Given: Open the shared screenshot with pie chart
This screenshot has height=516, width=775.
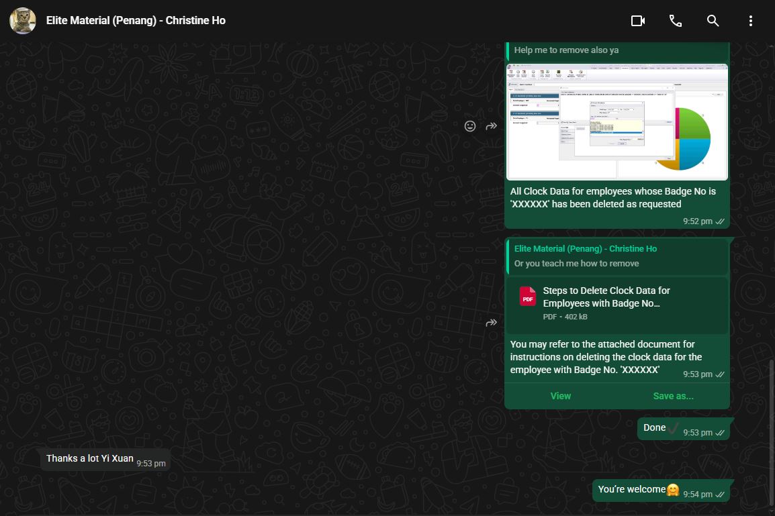Looking at the screenshot, I should coord(617,121).
